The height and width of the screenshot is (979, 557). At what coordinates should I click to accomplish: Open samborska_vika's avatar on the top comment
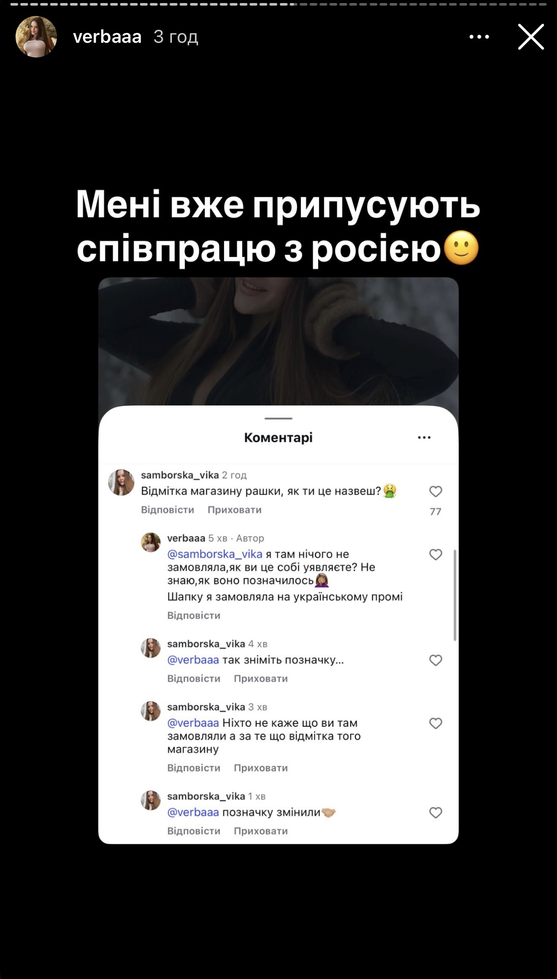(121, 483)
